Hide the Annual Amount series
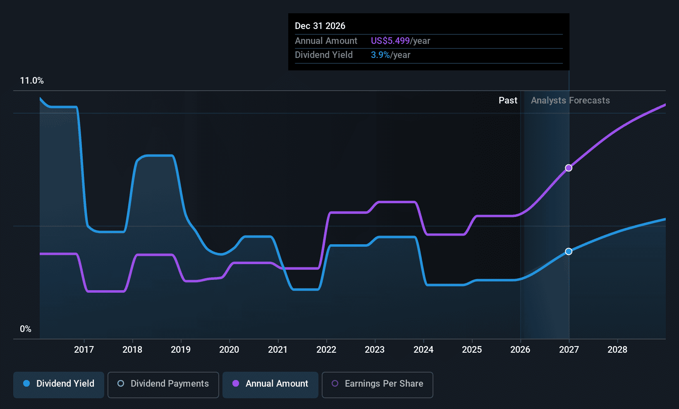Image resolution: width=679 pixels, height=409 pixels. (270, 384)
